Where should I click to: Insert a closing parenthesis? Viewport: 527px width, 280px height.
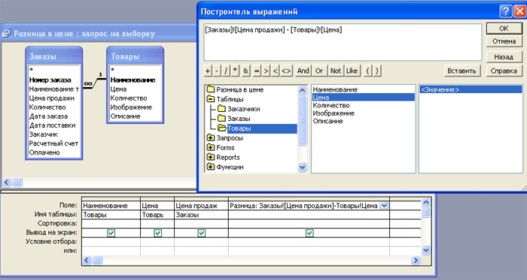[376, 71]
